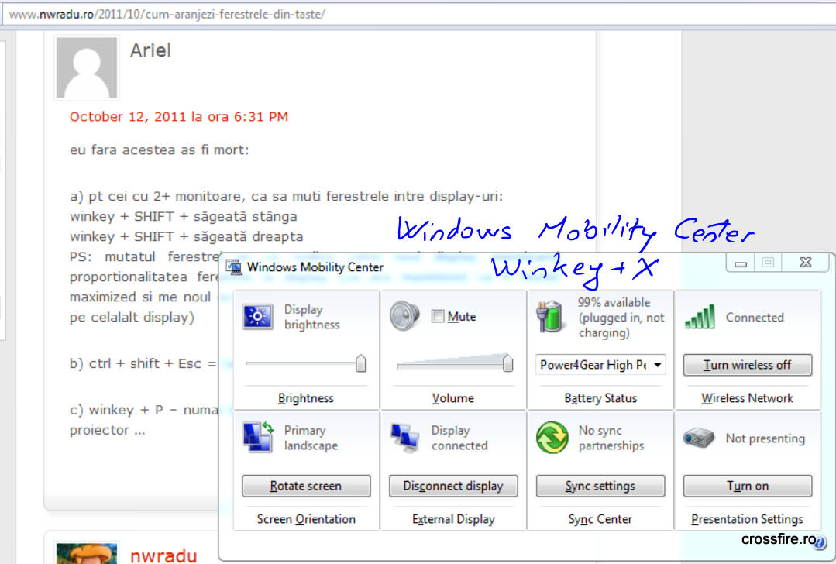Screen dimensions: 836x564
Task: Click the wireless signal bars icon
Action: point(700,317)
